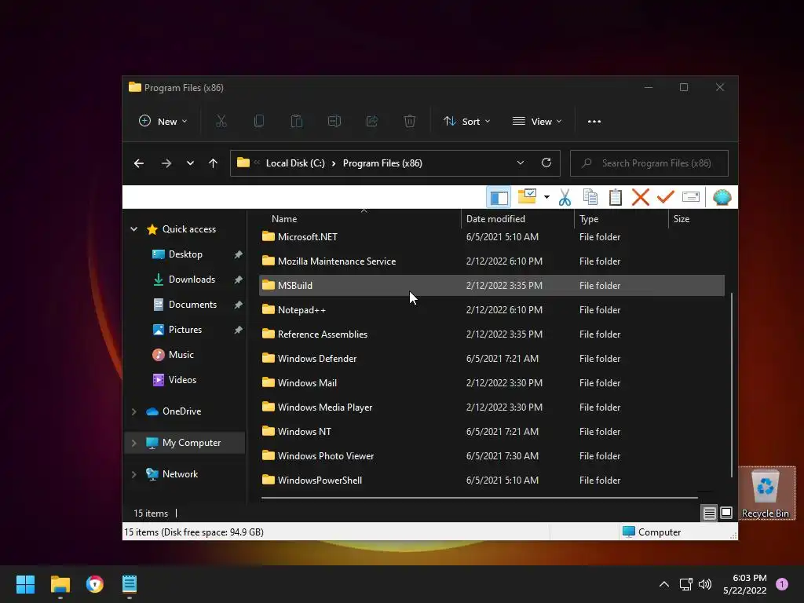Click the Copy pages icon in the classic toolbar
This screenshot has width=804, height=603.
(590, 197)
